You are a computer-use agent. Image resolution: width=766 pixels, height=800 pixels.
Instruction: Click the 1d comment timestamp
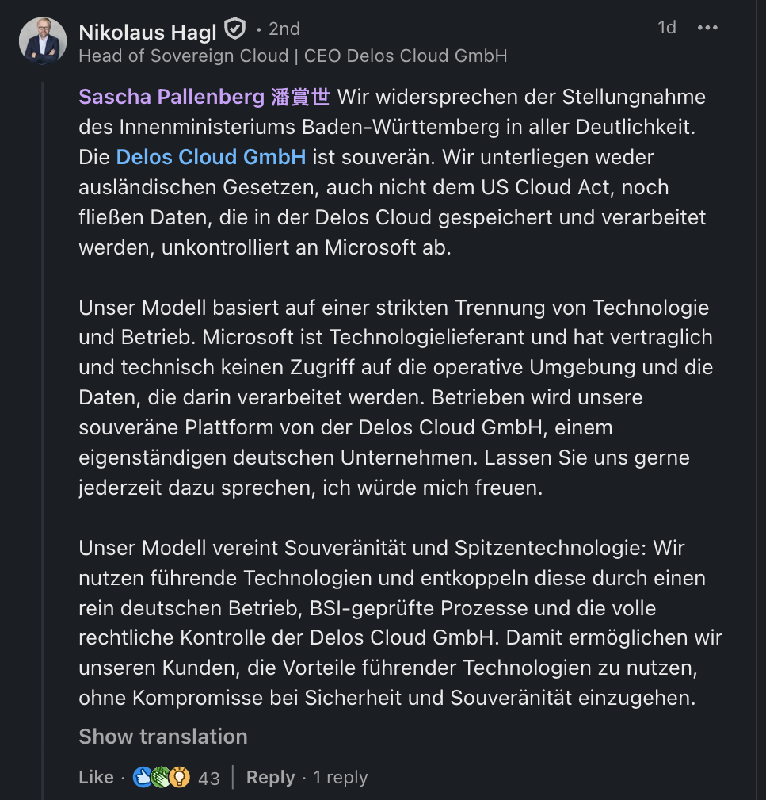[x=667, y=28]
